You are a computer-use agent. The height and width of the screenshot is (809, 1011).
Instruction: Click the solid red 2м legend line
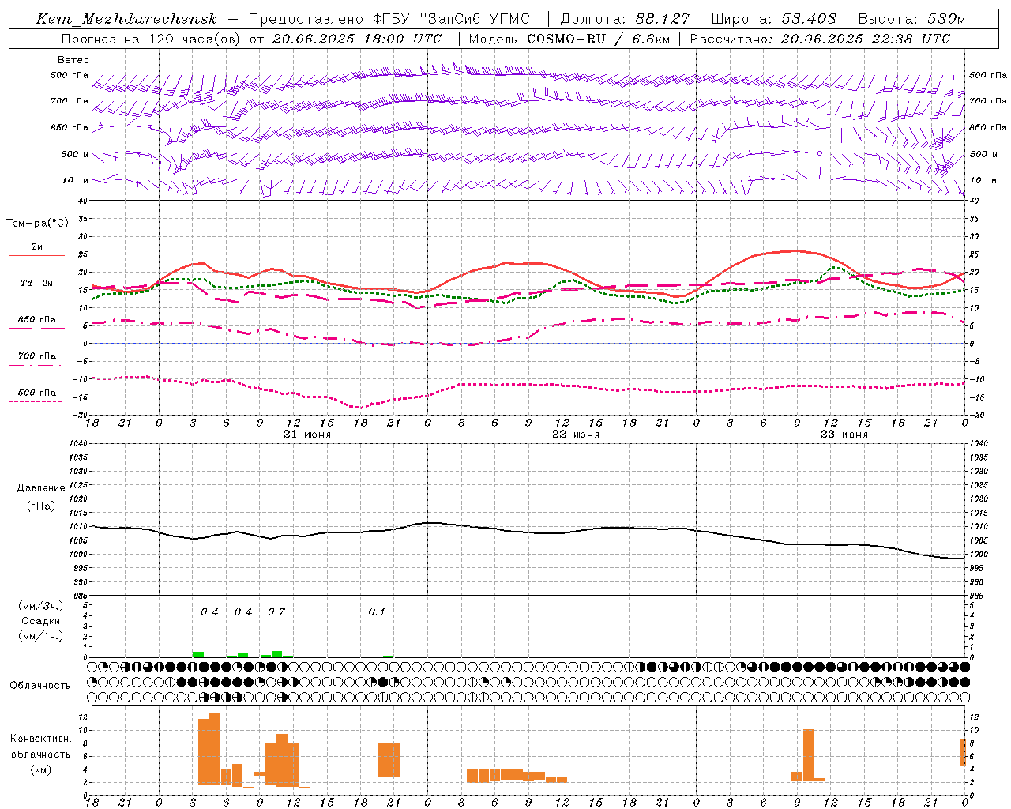[x=36, y=256]
